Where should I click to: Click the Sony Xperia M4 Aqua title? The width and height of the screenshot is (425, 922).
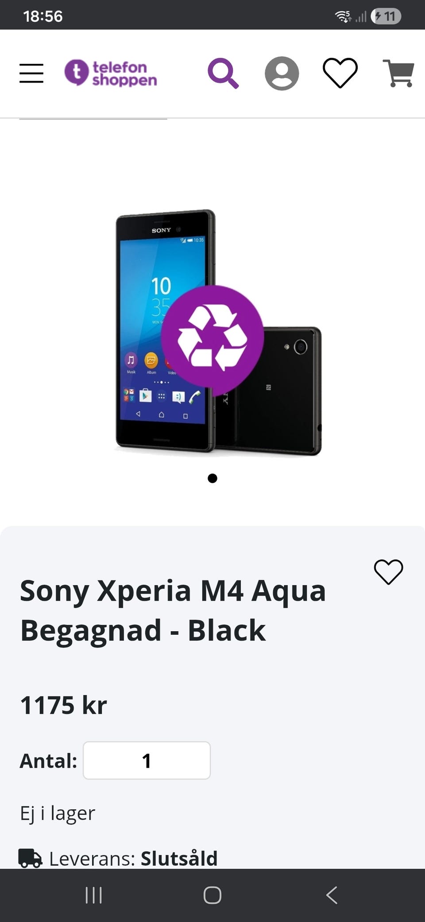point(173,610)
